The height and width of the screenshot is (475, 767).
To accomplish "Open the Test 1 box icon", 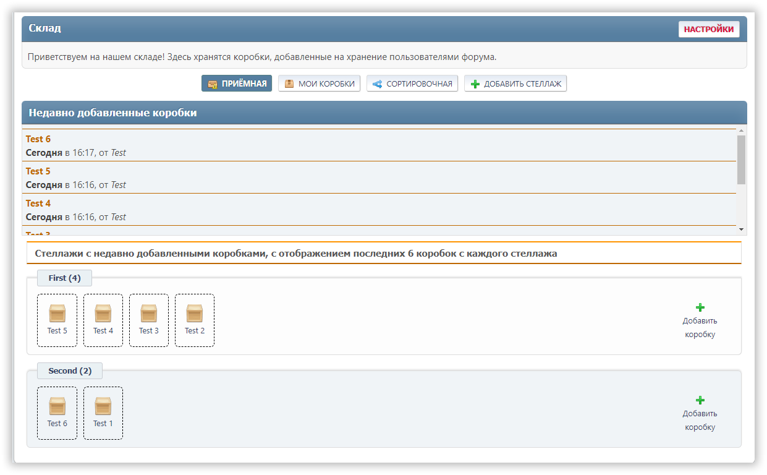I will (x=103, y=406).
